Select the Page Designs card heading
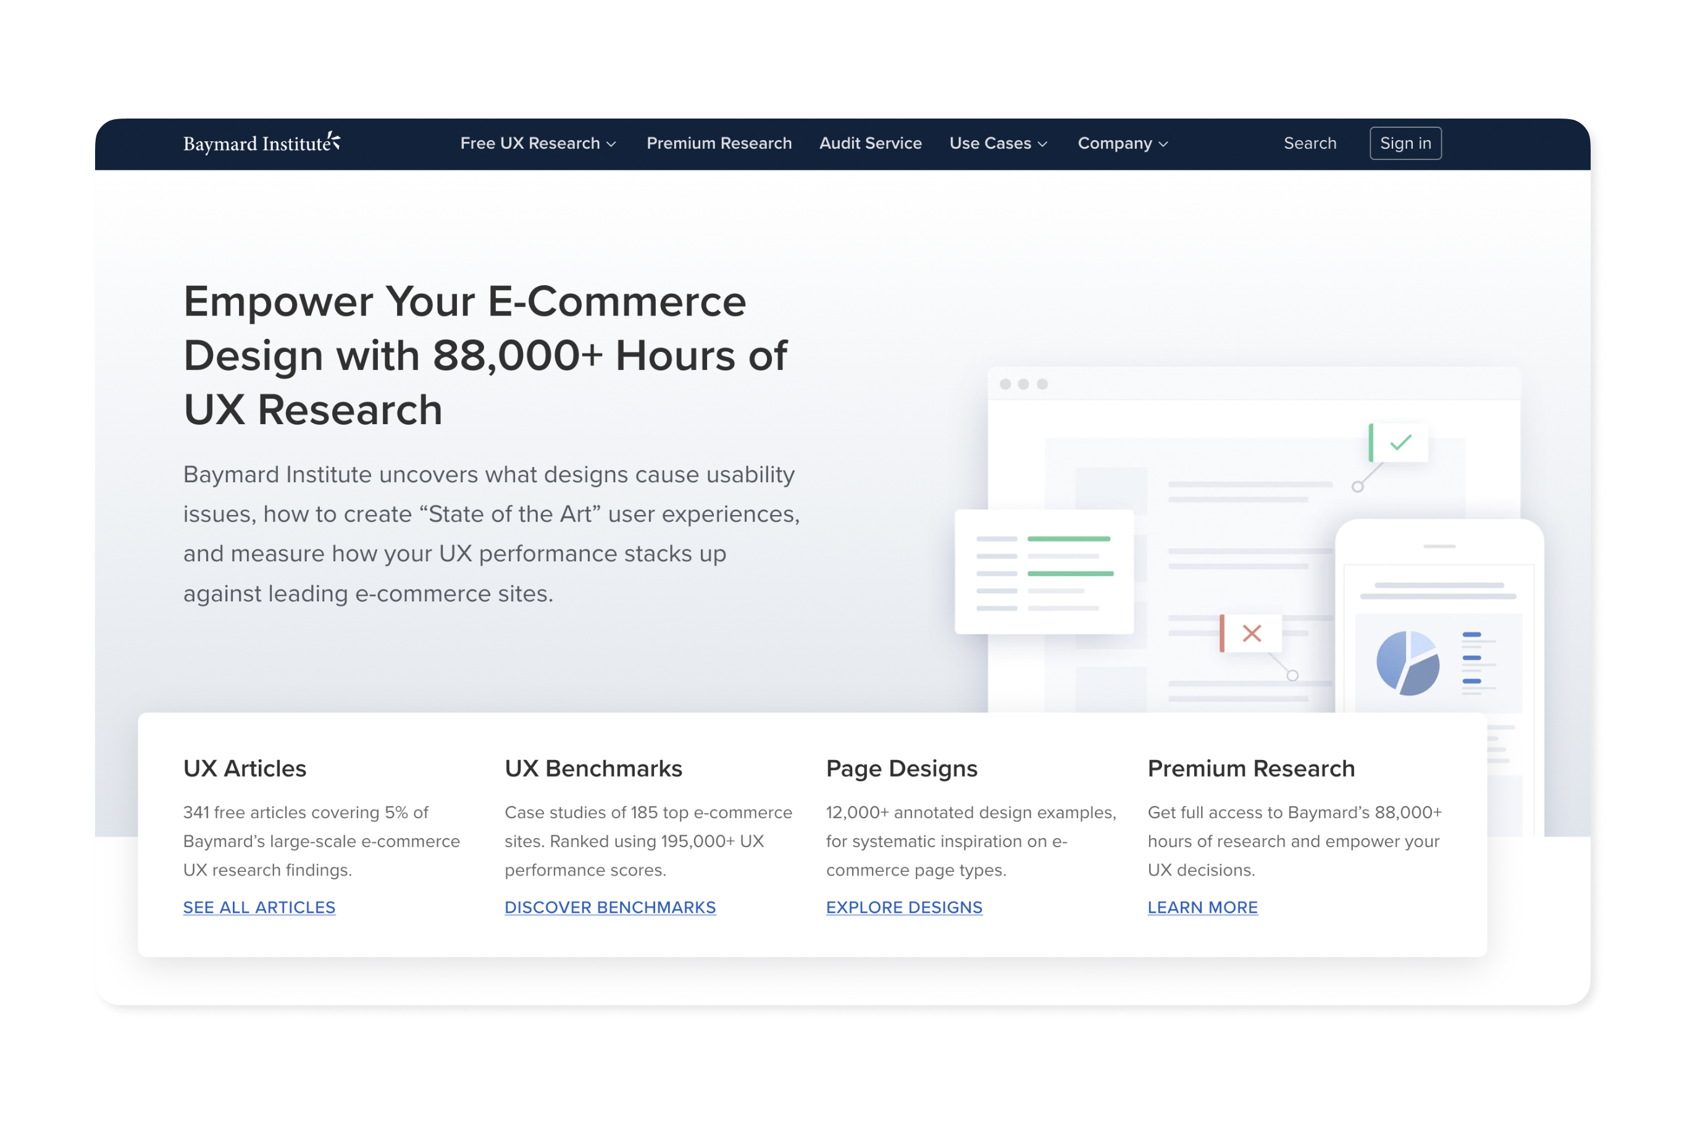 click(902, 767)
